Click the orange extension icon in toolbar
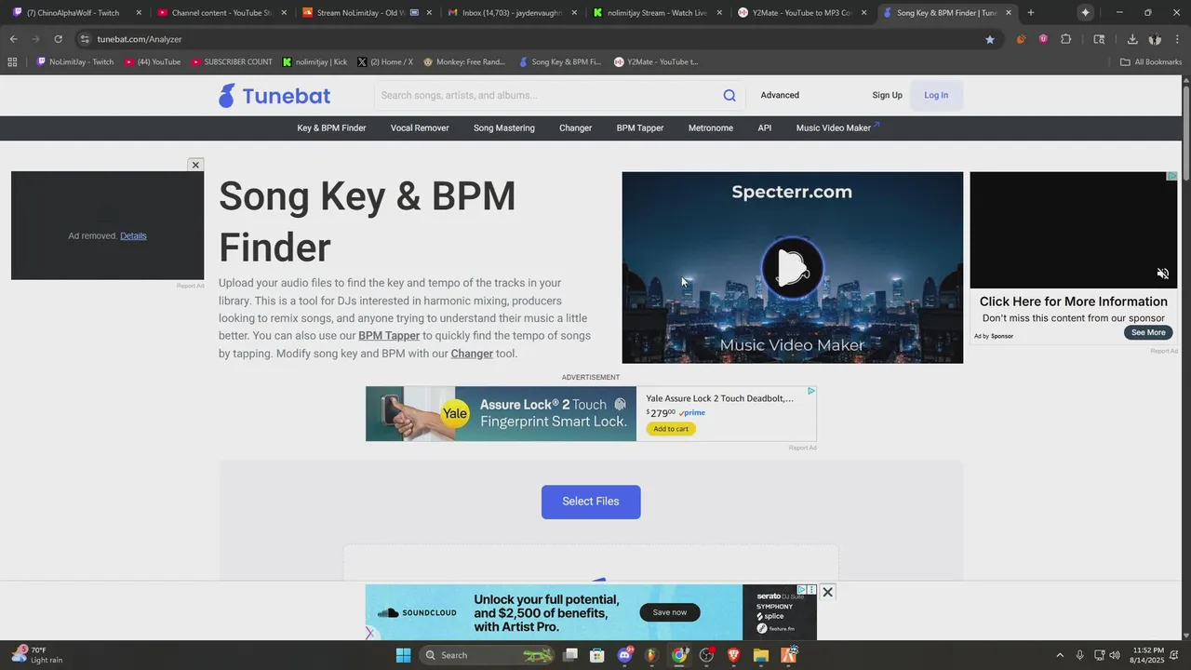Viewport: 1191px width, 670px height. 1022,39
